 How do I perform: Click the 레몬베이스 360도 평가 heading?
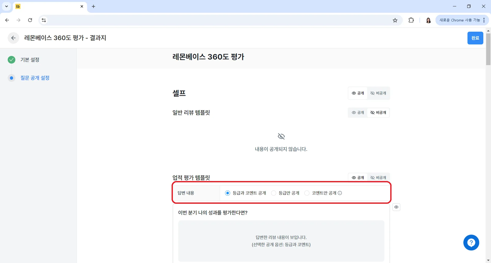coord(208,57)
